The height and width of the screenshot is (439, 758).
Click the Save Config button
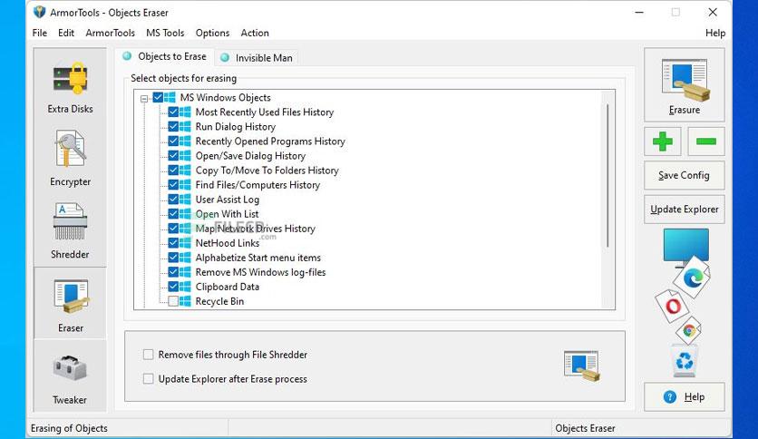[x=684, y=175]
